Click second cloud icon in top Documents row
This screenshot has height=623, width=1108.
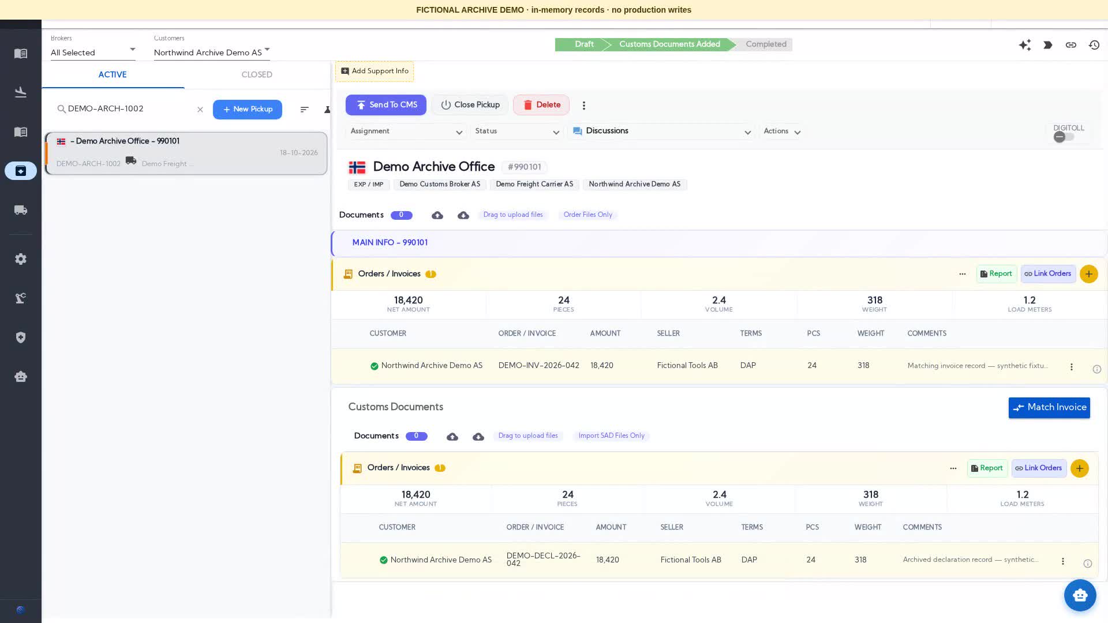point(463,215)
